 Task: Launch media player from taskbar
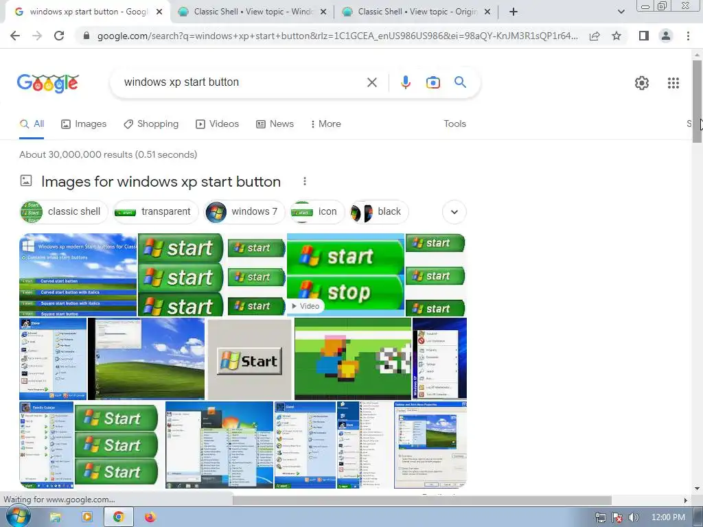click(87, 517)
